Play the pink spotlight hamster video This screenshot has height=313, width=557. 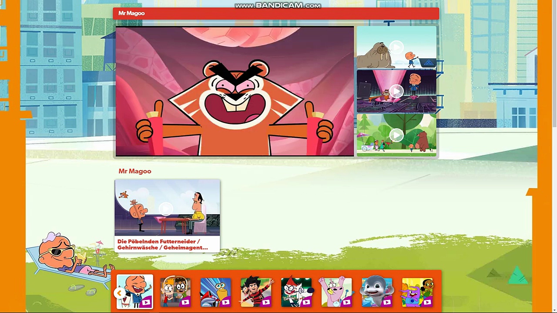pyautogui.click(x=396, y=91)
